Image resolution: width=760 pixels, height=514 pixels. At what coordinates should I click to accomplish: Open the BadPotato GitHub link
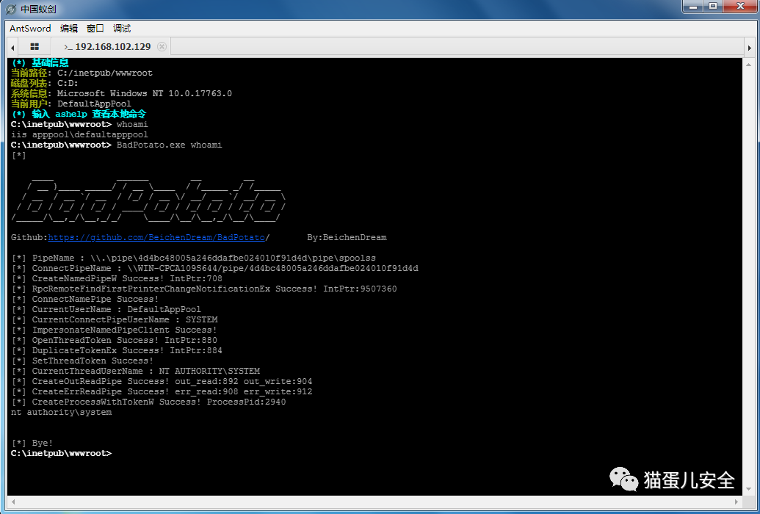[156, 238]
